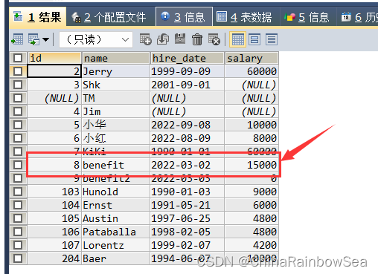378x274 pixels.
Task: Check the checkbox for the Ernst row
Action: pyautogui.click(x=18, y=205)
